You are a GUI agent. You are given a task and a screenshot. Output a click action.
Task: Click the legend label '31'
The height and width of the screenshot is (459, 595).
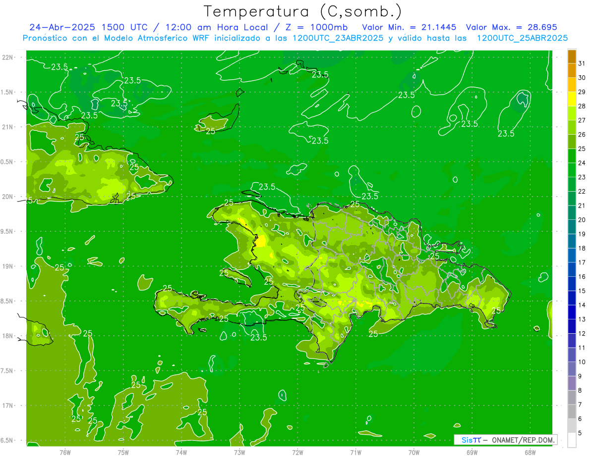(582, 63)
